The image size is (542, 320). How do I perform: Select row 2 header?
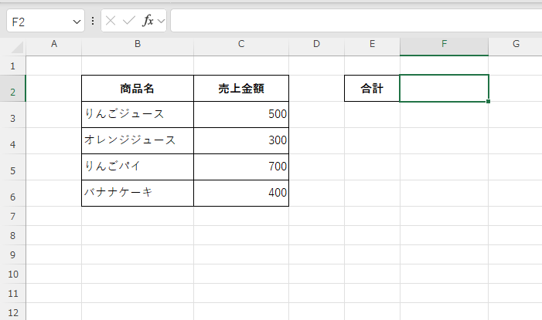[x=13, y=88]
